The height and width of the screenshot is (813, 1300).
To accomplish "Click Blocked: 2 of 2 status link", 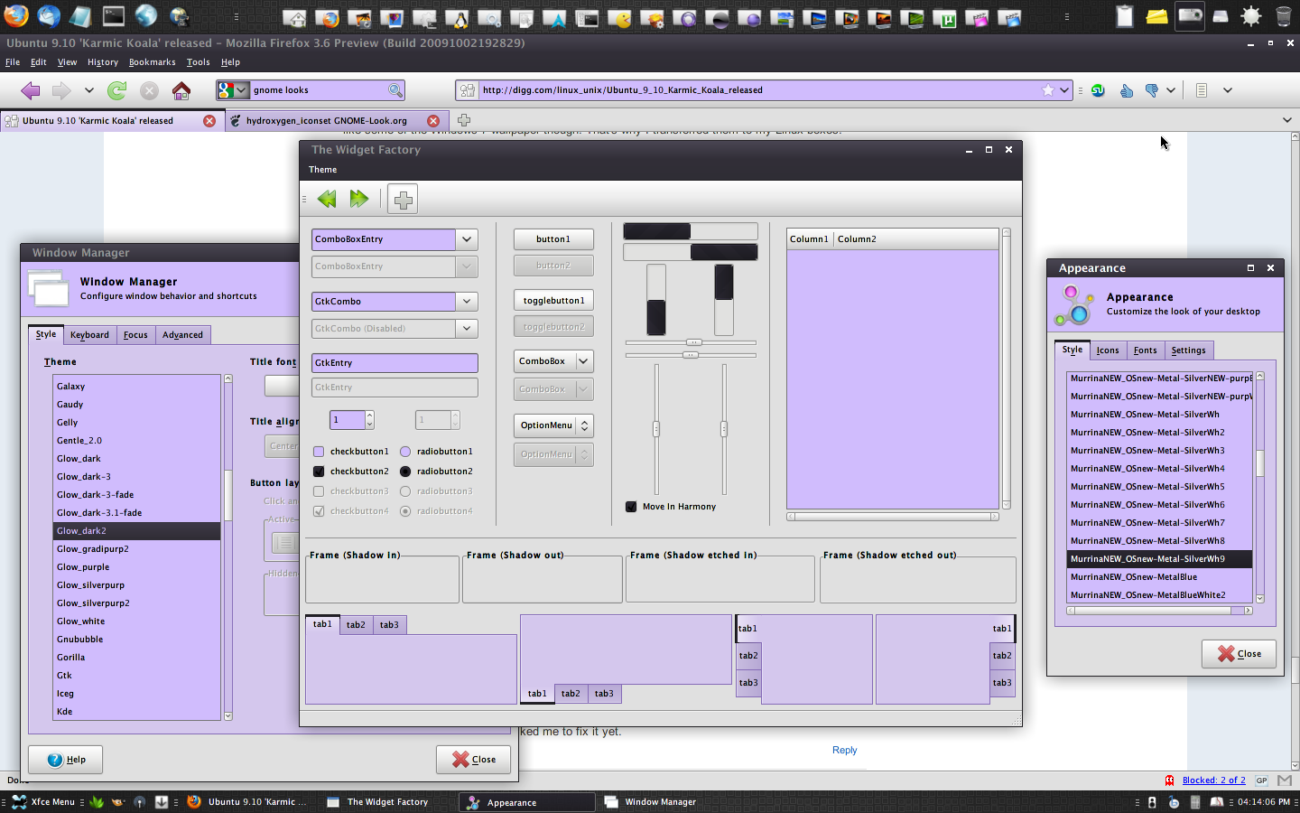I will tap(1213, 780).
